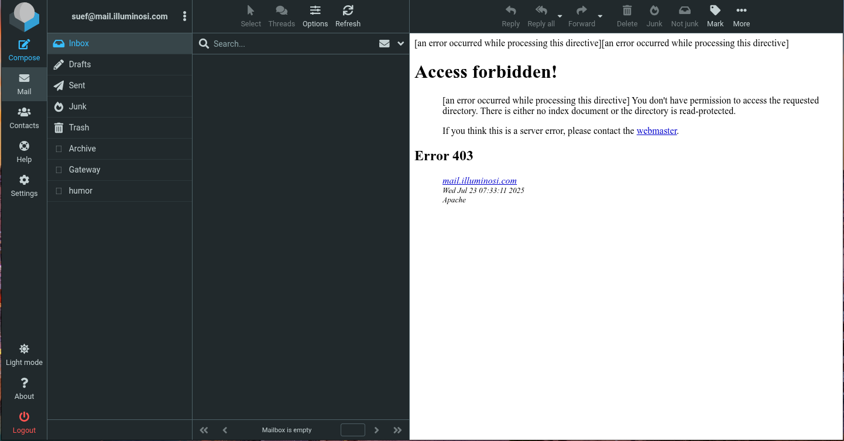Refresh the mailbox
Image resolution: width=844 pixels, height=441 pixels.
coord(348,16)
